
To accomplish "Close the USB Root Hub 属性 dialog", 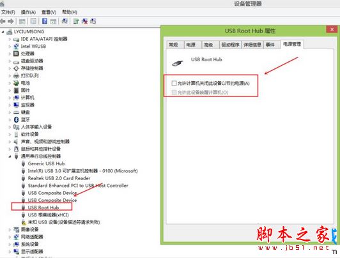I will point(332,29).
